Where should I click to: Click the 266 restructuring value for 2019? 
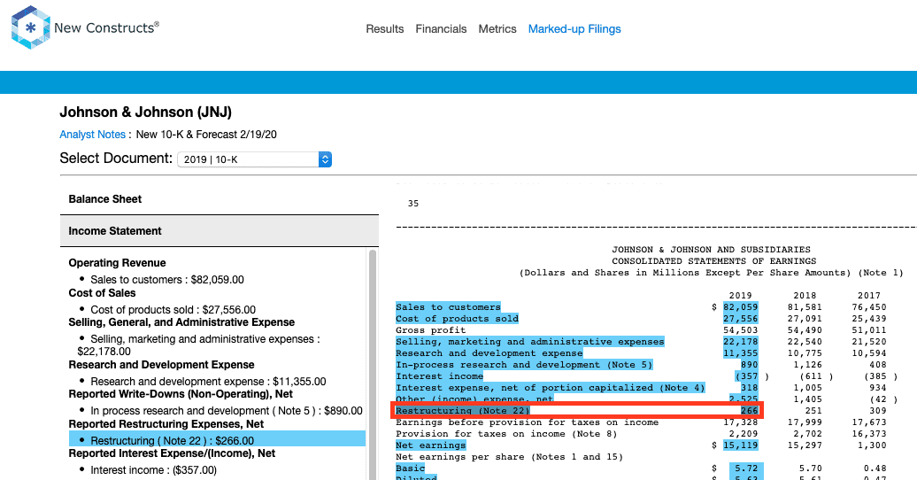pyautogui.click(x=749, y=410)
